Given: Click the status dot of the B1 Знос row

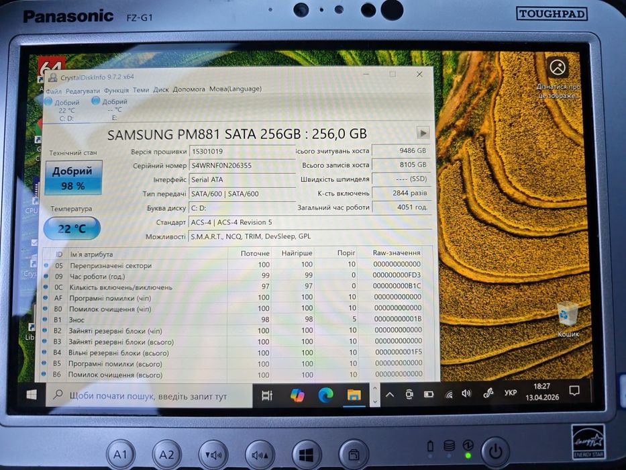Looking at the screenshot, I should point(46,320).
